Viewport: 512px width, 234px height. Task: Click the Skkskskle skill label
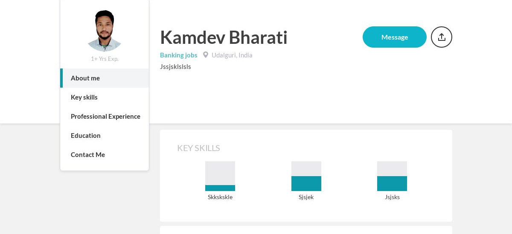220,197
